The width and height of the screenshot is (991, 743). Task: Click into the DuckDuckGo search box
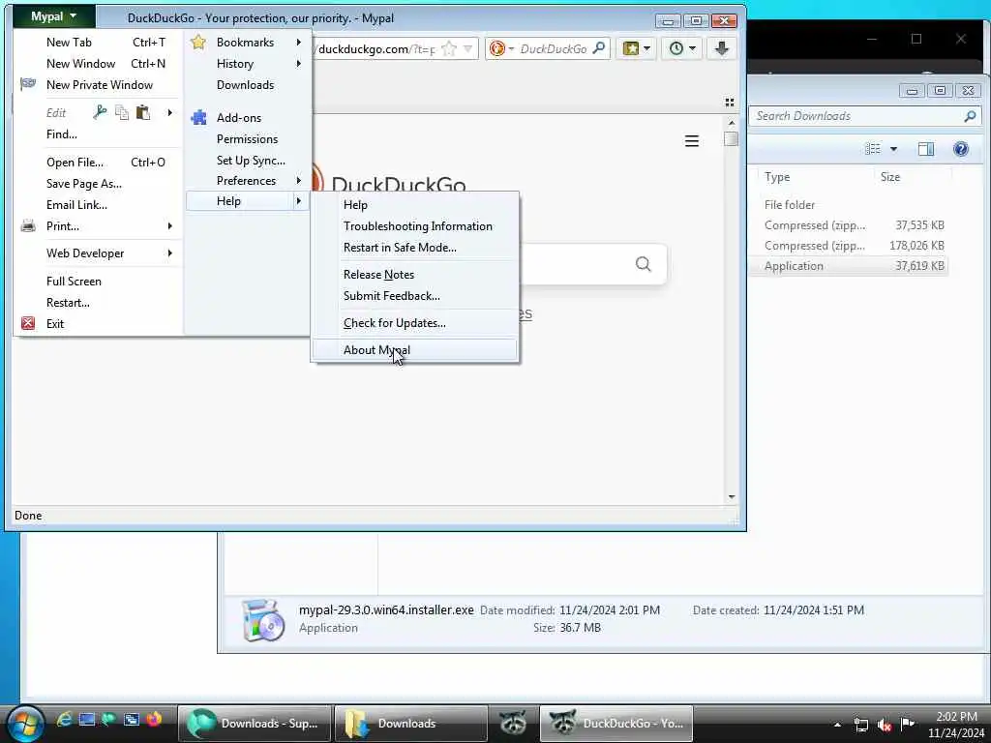(x=554, y=48)
